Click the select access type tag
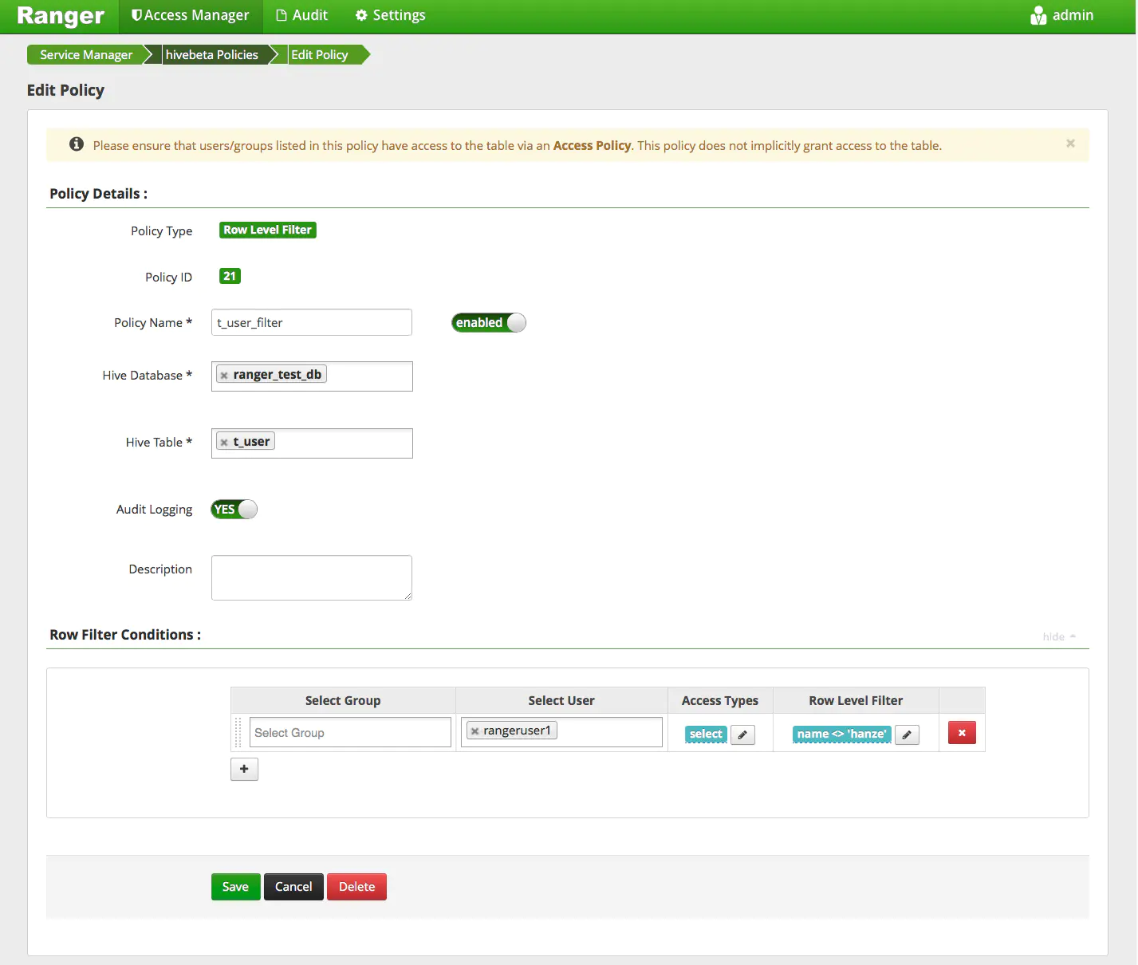This screenshot has width=1138, height=965. pyautogui.click(x=706, y=734)
